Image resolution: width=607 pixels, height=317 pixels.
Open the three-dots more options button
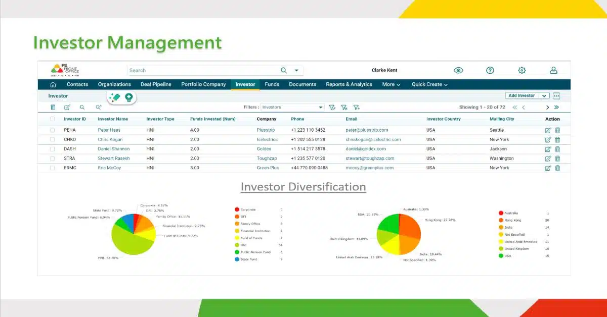click(x=556, y=96)
